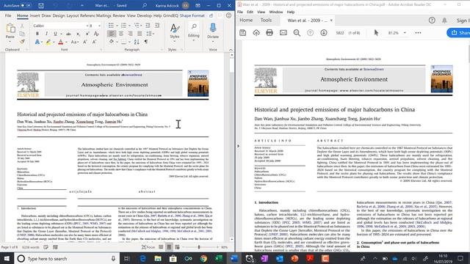Click the Format Painter brush icon

[22, 42]
